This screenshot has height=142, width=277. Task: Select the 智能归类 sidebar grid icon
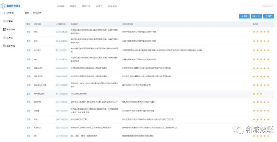coord(4,29)
